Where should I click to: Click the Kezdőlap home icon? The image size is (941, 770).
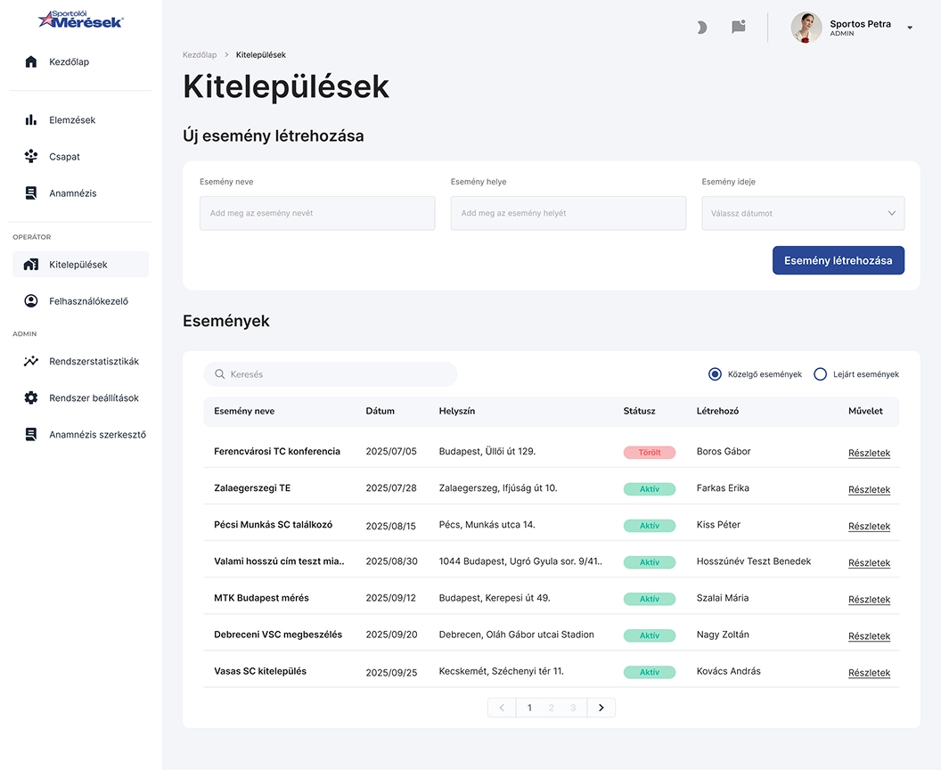pyautogui.click(x=31, y=61)
